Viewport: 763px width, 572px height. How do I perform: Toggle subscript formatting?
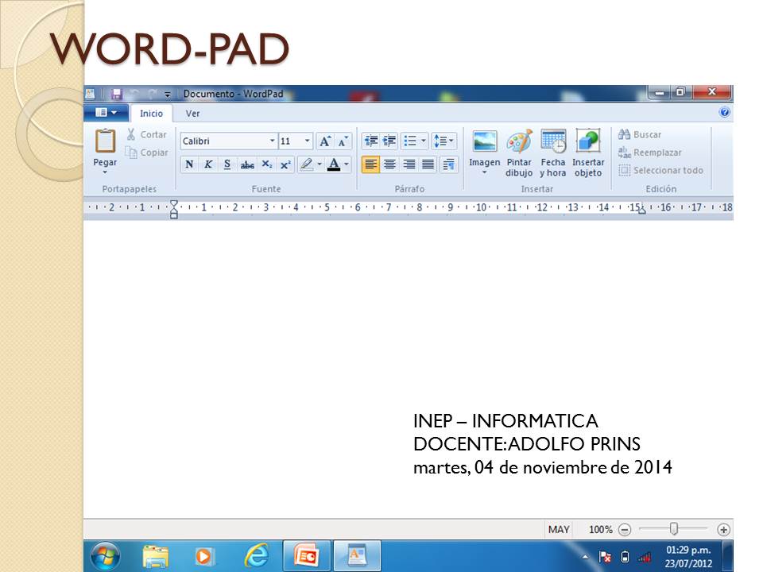pos(267,164)
